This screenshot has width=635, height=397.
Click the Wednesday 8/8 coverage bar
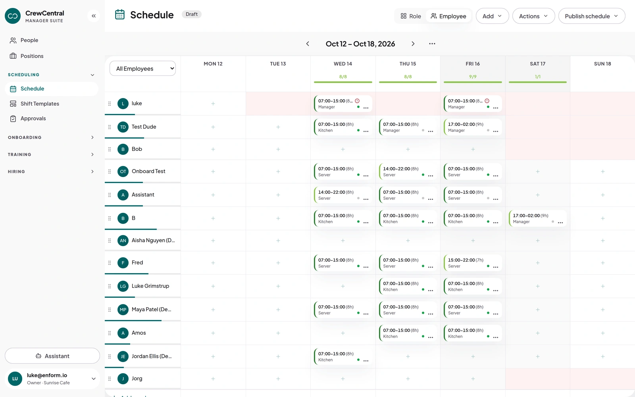tap(343, 82)
